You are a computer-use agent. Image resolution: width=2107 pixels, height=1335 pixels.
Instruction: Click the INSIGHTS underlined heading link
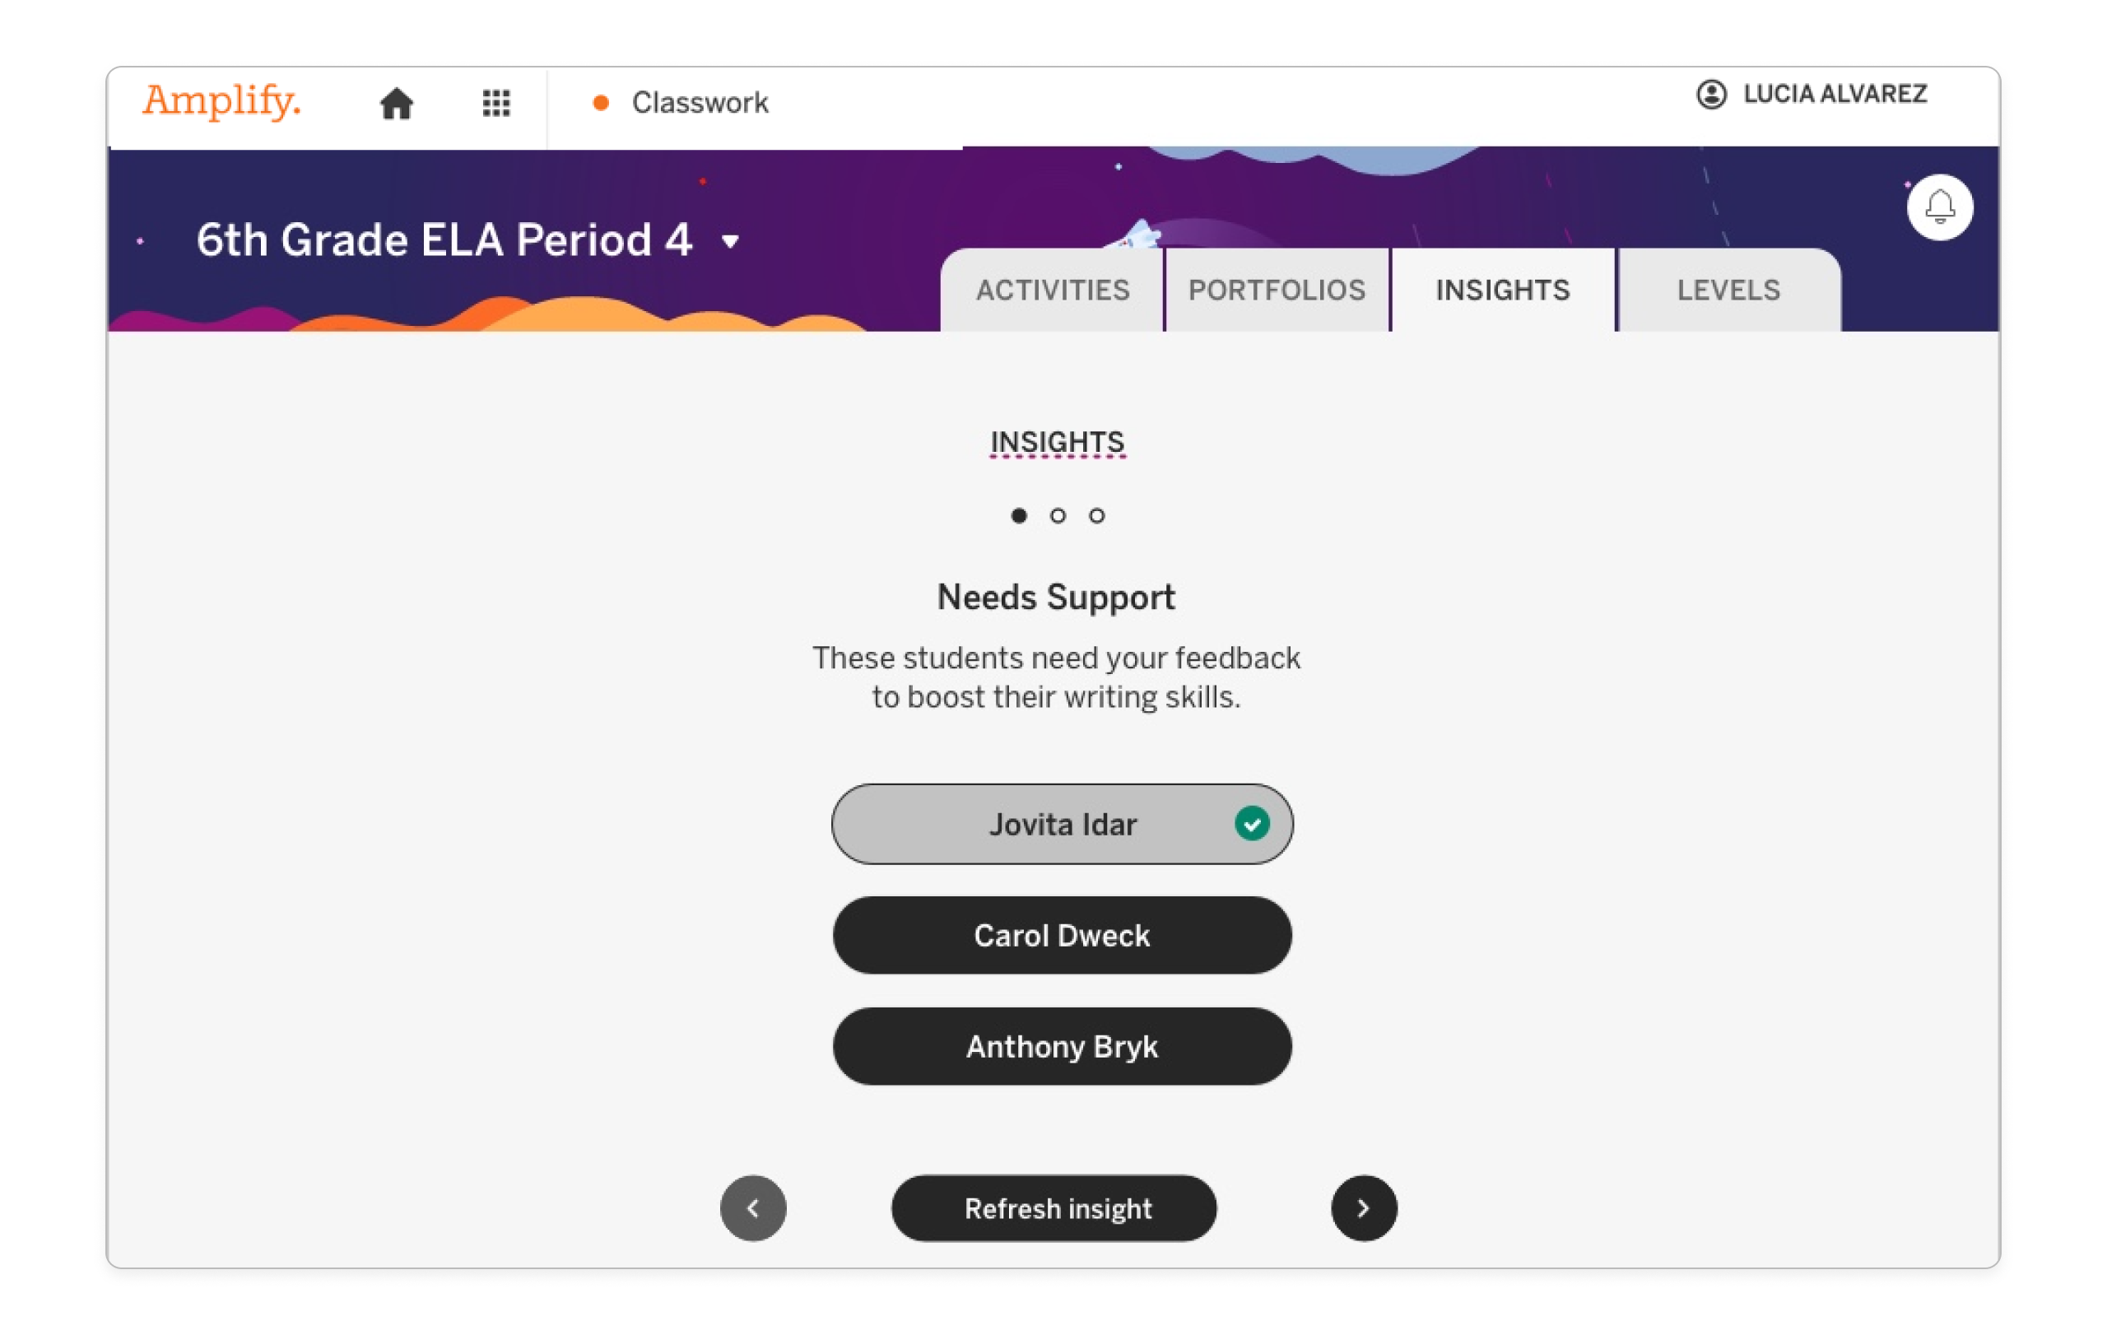point(1057,442)
